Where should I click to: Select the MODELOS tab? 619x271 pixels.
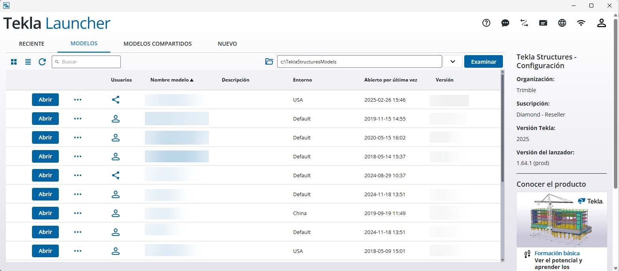pos(84,43)
